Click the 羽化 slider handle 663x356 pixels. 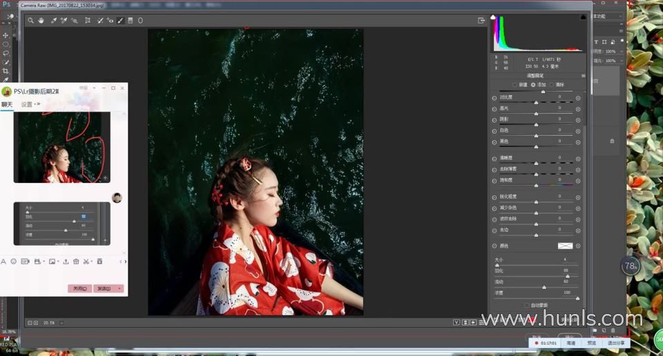point(568,276)
